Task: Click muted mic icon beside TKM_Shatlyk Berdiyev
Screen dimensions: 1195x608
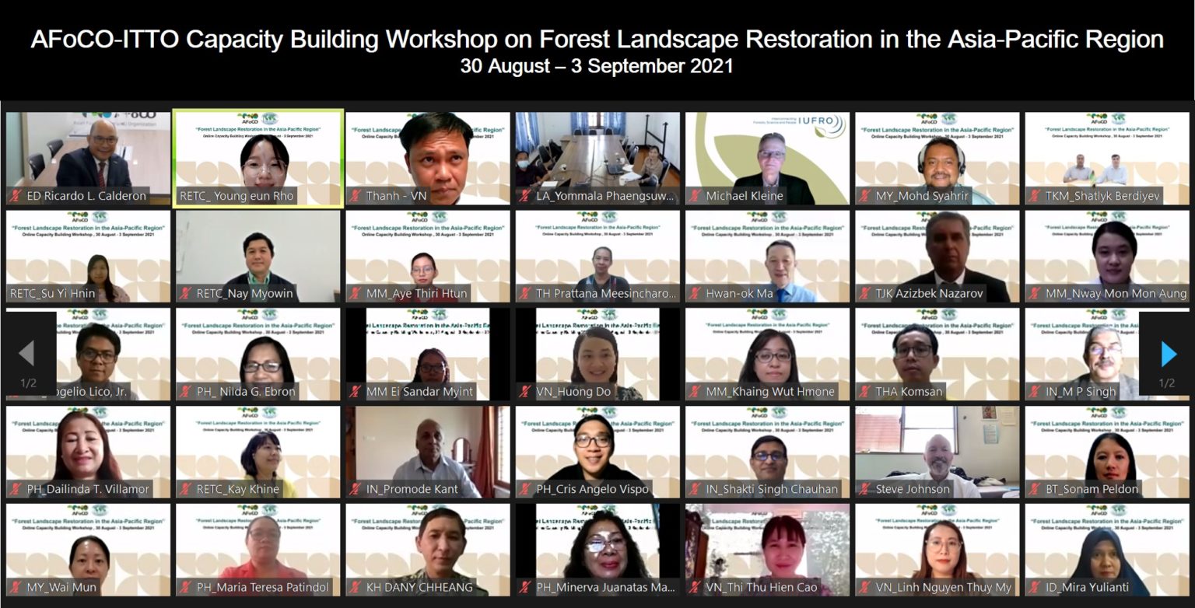Action: pyautogui.click(x=1034, y=196)
